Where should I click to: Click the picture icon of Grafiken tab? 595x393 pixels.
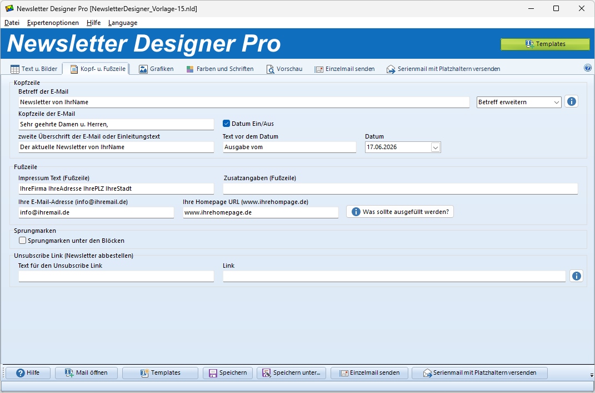click(x=143, y=69)
